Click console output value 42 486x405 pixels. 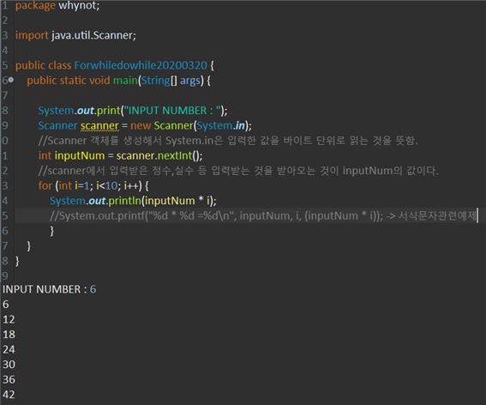coord(9,395)
